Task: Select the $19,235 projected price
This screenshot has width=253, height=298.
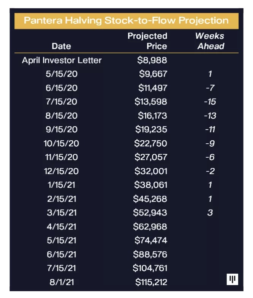Action: (151, 129)
